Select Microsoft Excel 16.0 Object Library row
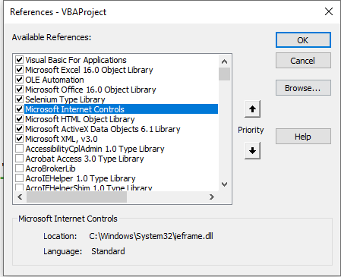Screen dimensions: 341x277 pos(89,70)
